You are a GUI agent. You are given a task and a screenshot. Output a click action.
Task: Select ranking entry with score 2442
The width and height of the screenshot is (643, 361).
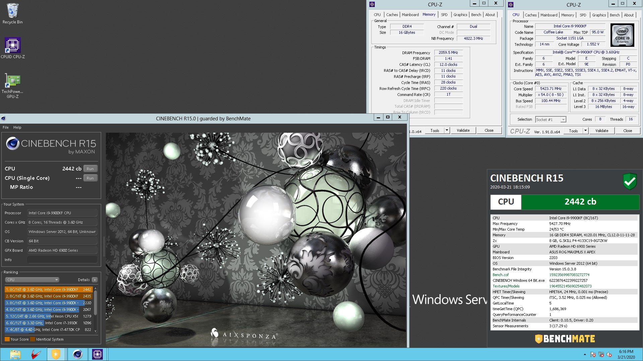coord(48,289)
